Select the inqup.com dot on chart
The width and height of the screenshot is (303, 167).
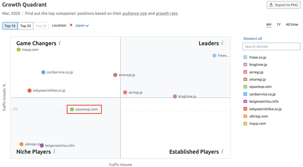[x=19, y=49]
